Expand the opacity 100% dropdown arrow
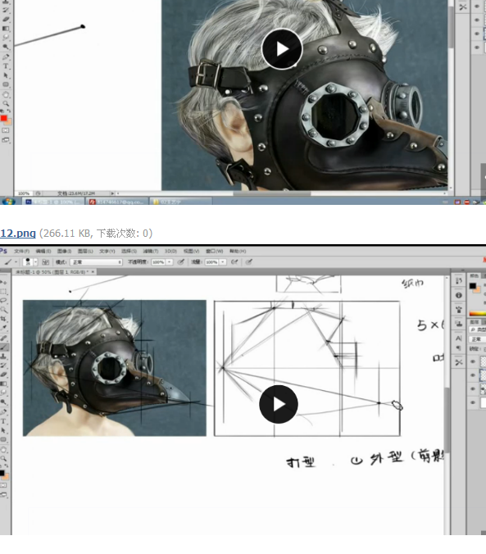 170,262
